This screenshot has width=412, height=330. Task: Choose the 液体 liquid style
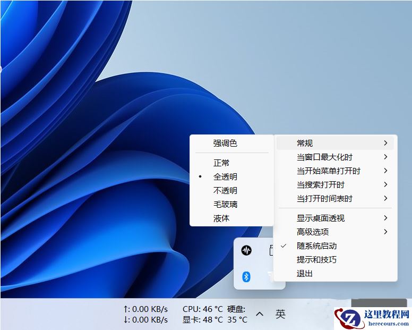[x=231, y=218]
